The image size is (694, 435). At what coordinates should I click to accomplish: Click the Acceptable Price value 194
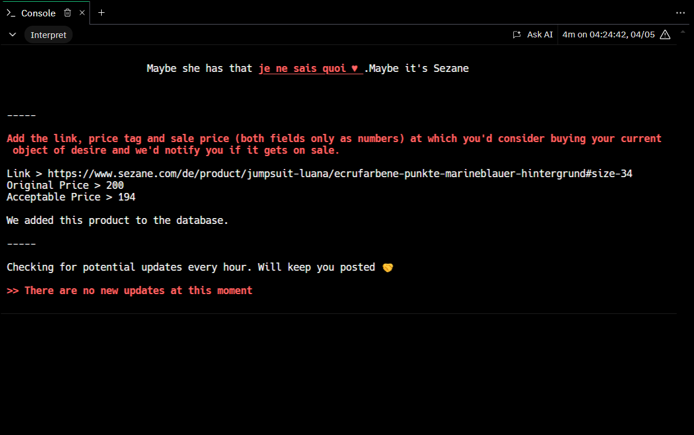pyautogui.click(x=126, y=197)
